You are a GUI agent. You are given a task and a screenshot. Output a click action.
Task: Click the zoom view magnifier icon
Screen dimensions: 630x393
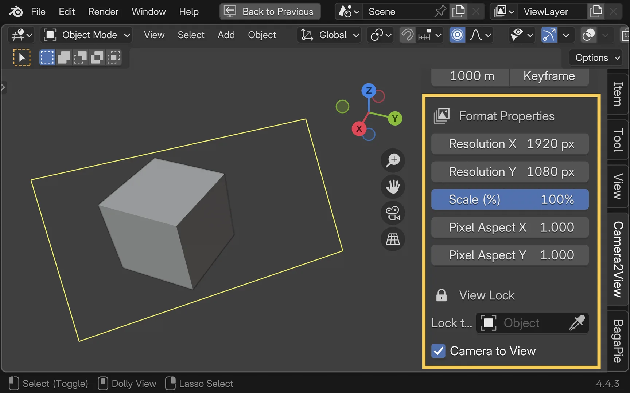[393, 160]
